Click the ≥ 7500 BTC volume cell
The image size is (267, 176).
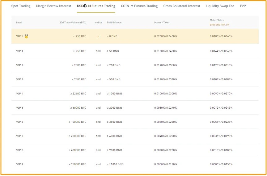point(79,79)
